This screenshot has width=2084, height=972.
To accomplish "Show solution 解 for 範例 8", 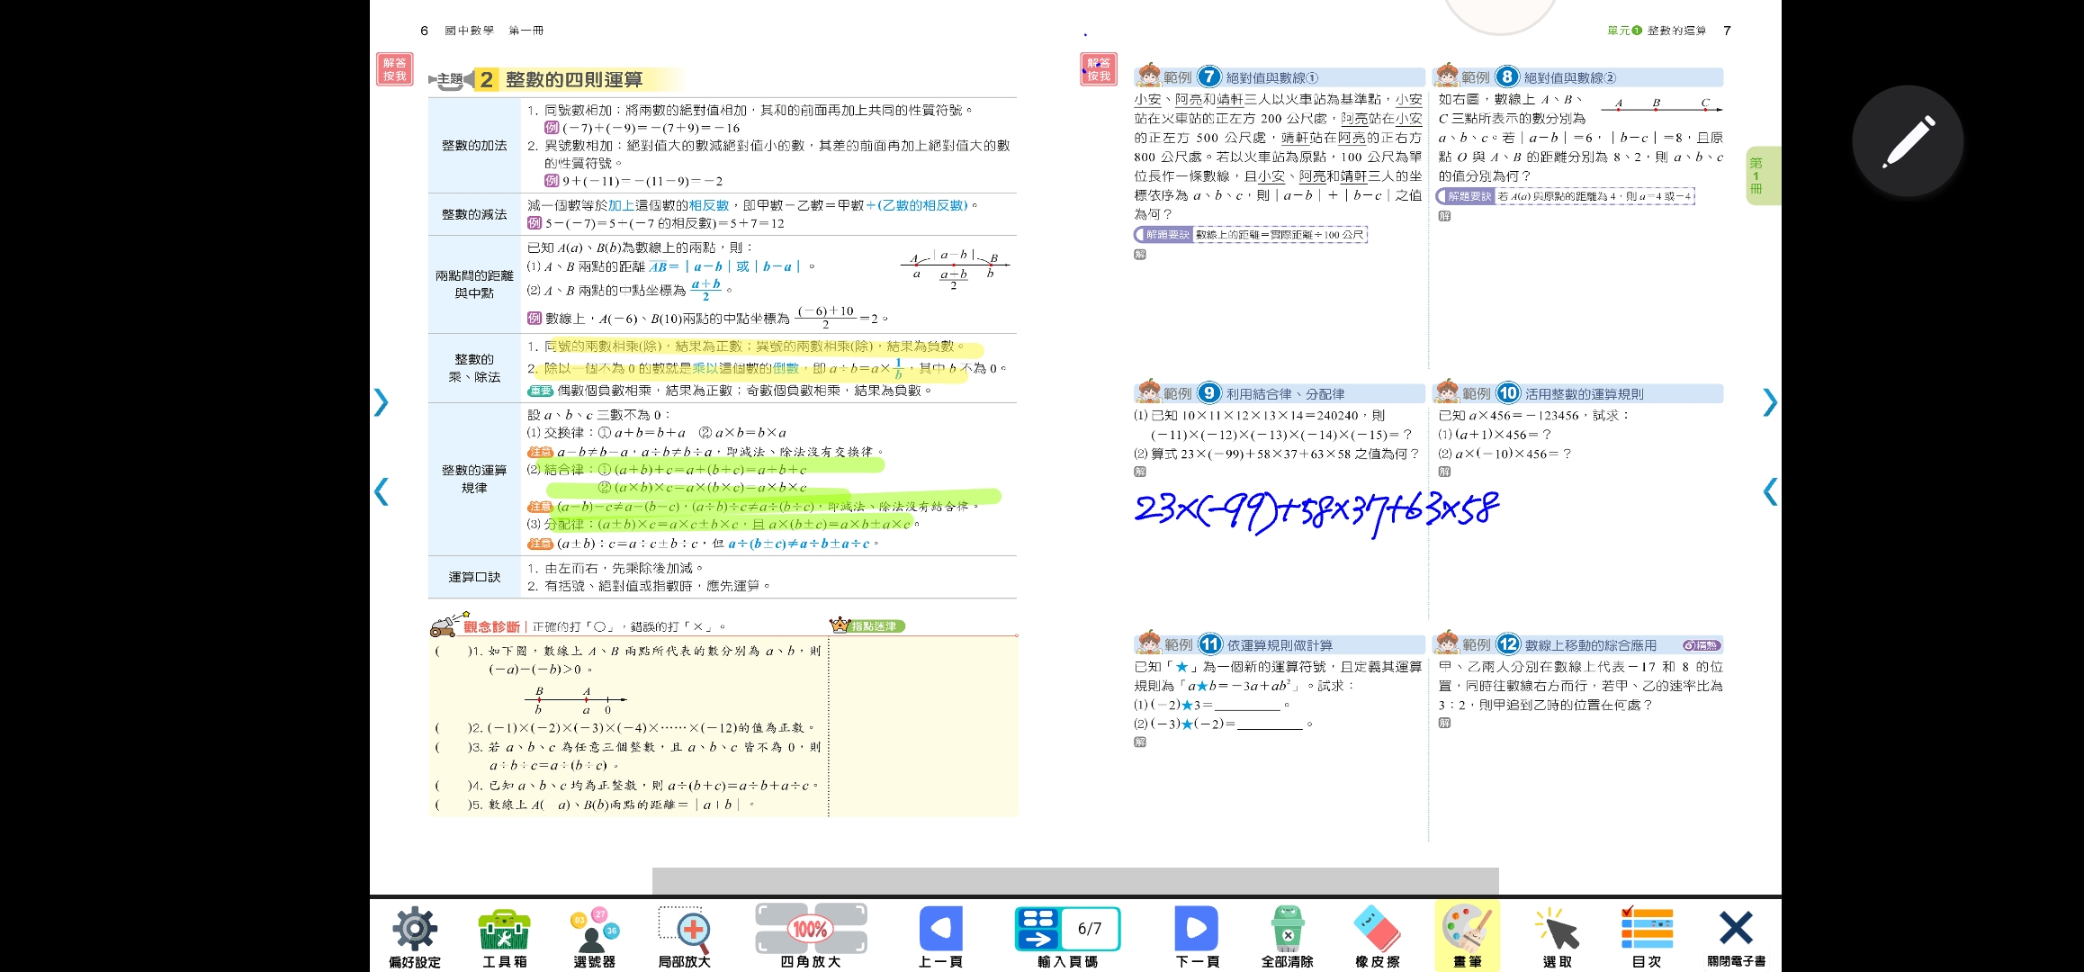I will 1444,216.
